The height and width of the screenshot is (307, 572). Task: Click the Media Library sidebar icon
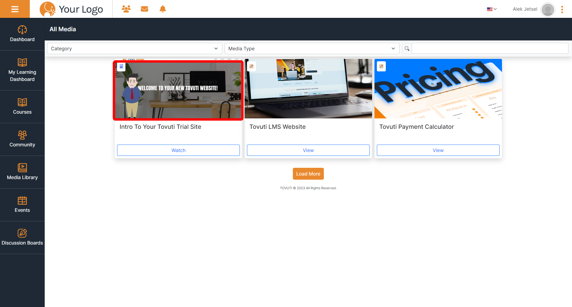point(22,168)
